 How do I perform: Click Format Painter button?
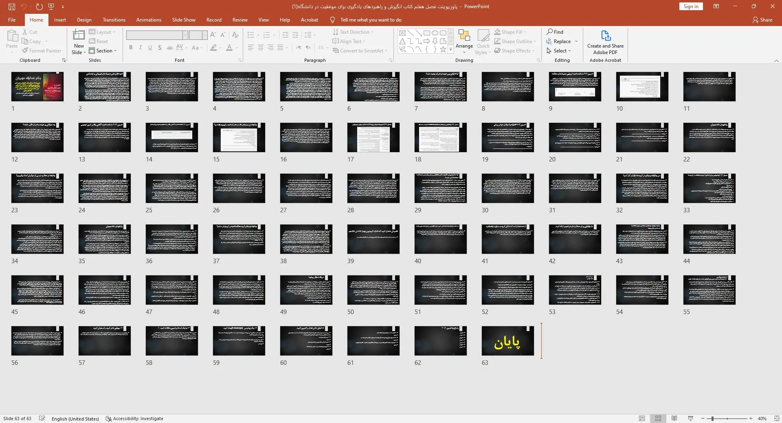[x=42, y=51]
